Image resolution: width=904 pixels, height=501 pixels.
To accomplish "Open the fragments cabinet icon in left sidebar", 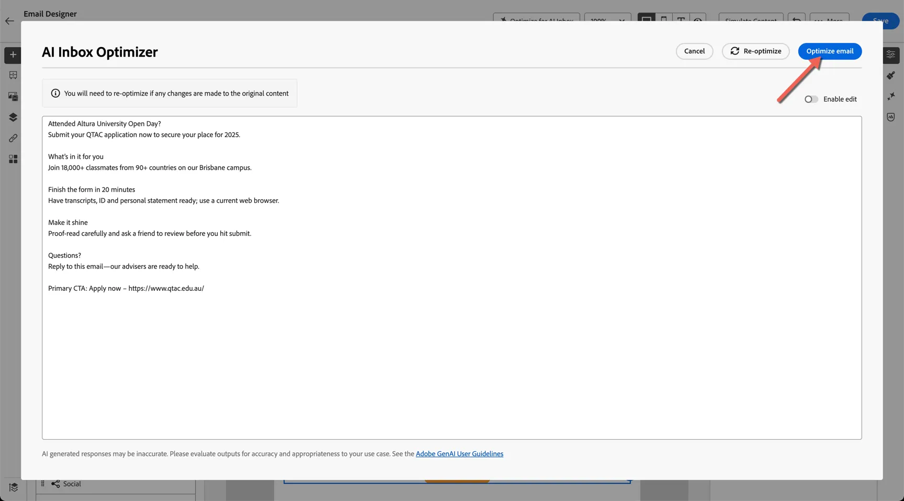I will (13, 75).
